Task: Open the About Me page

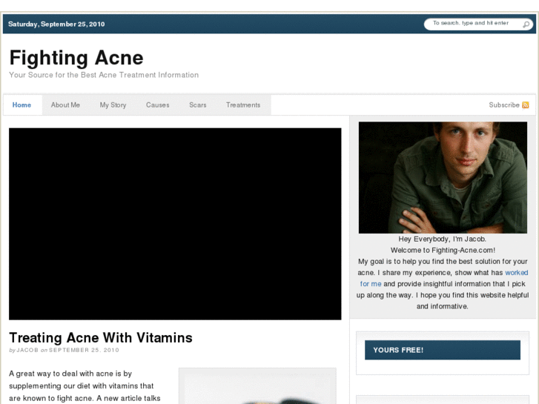Action: (65, 105)
